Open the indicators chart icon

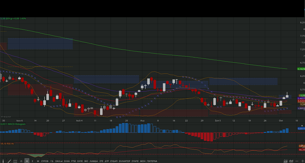point(285,161)
